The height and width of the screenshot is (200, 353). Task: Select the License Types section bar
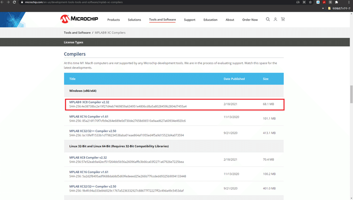tap(175, 42)
